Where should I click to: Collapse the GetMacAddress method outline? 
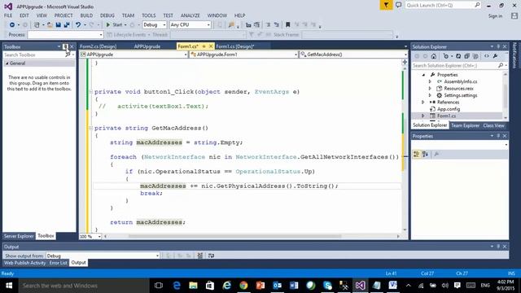(x=90, y=128)
